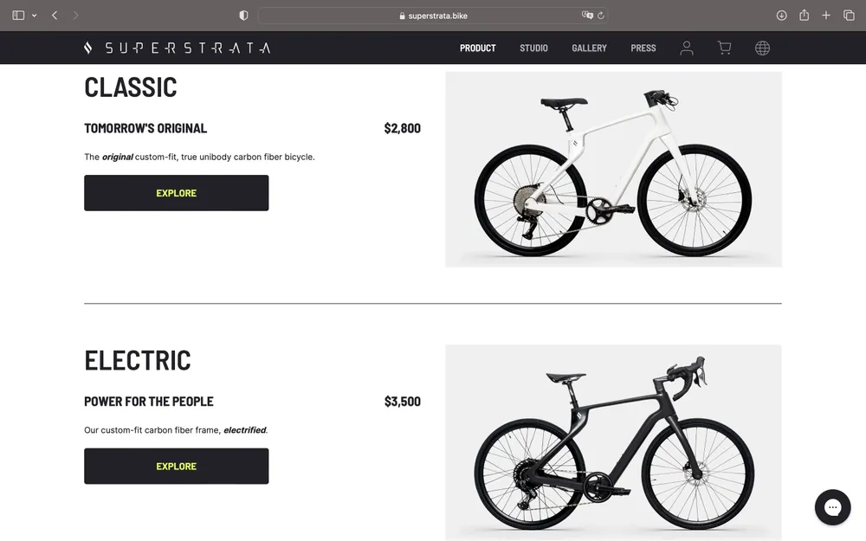Screen dimensions: 866x541
Task: Click the Superstrata logo
Action: [178, 48]
